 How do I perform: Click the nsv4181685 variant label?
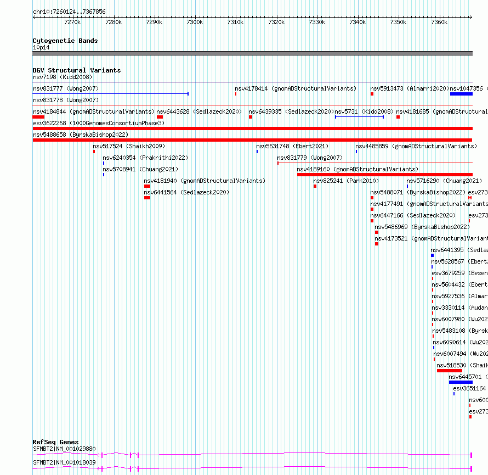pyautogui.click(x=442, y=111)
